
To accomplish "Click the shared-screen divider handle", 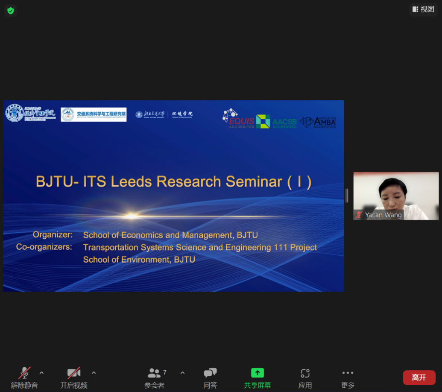I will pyautogui.click(x=347, y=195).
